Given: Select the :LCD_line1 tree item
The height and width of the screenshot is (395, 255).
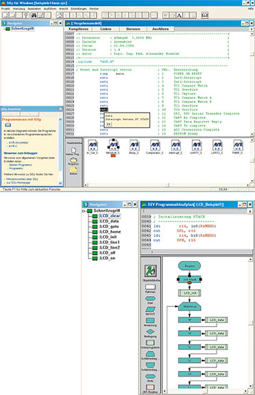Looking at the screenshot, I should click(x=110, y=242).
